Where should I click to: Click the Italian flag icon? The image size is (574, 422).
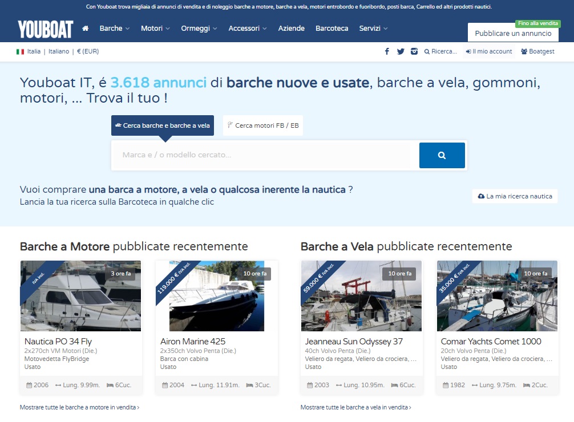pos(20,51)
